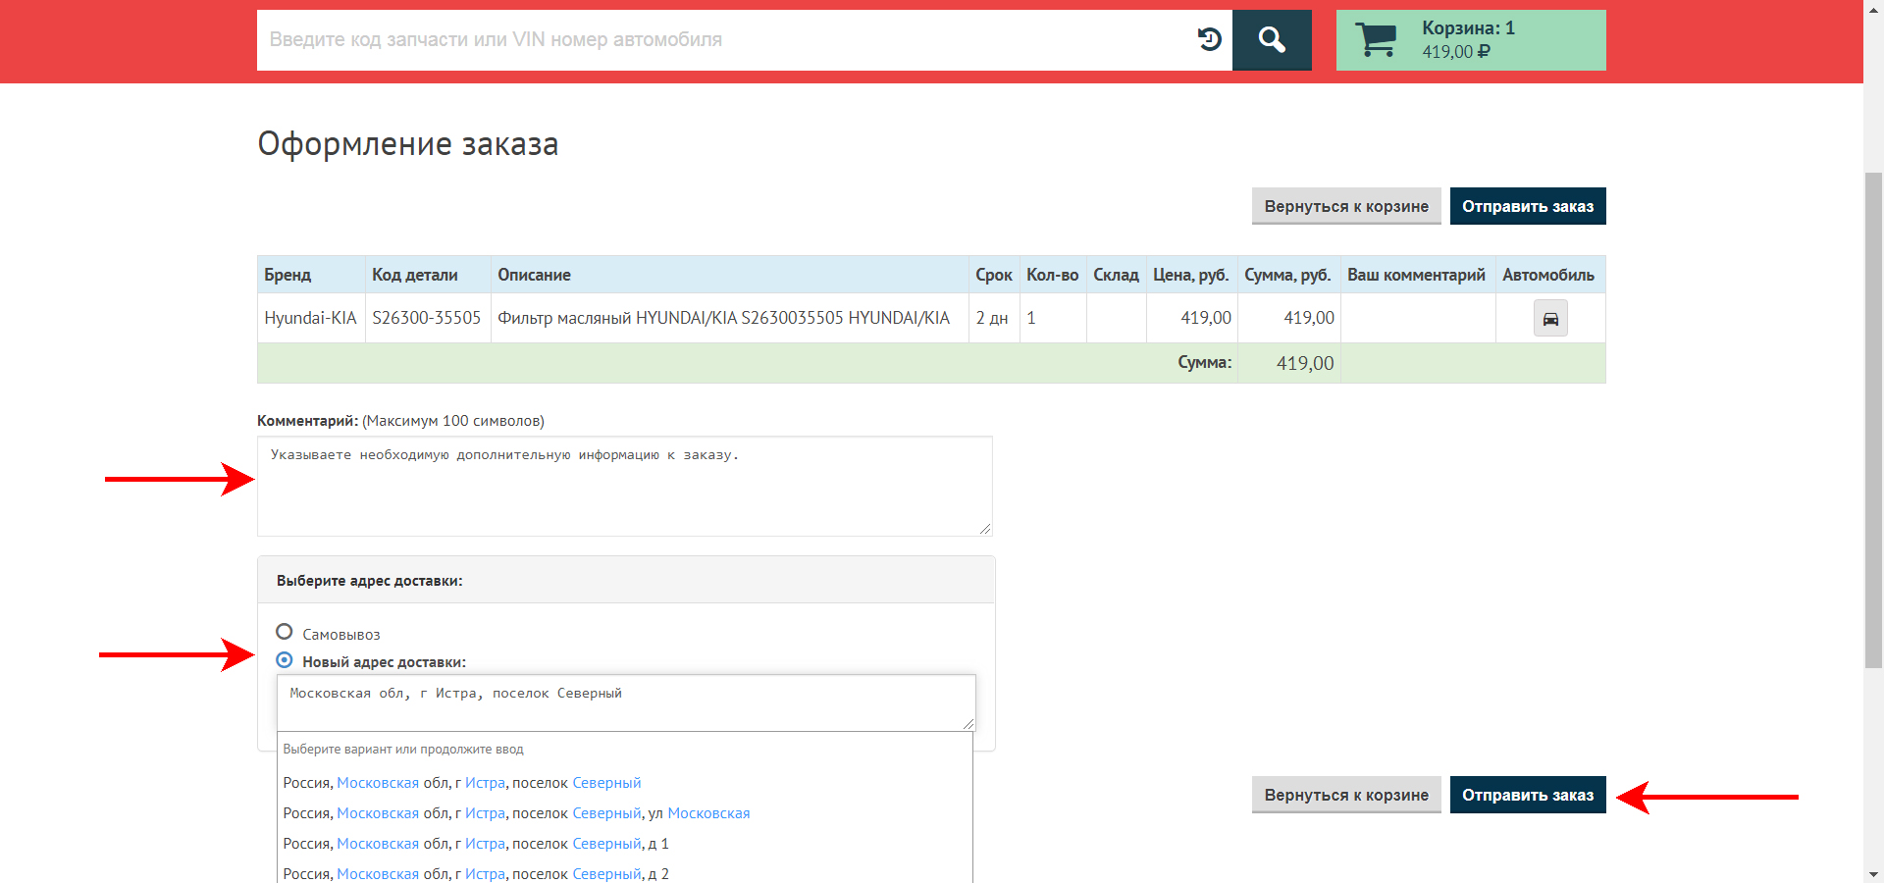1884x883 pixels.
Task: Click the magnifier search button
Action: pyautogui.click(x=1272, y=40)
